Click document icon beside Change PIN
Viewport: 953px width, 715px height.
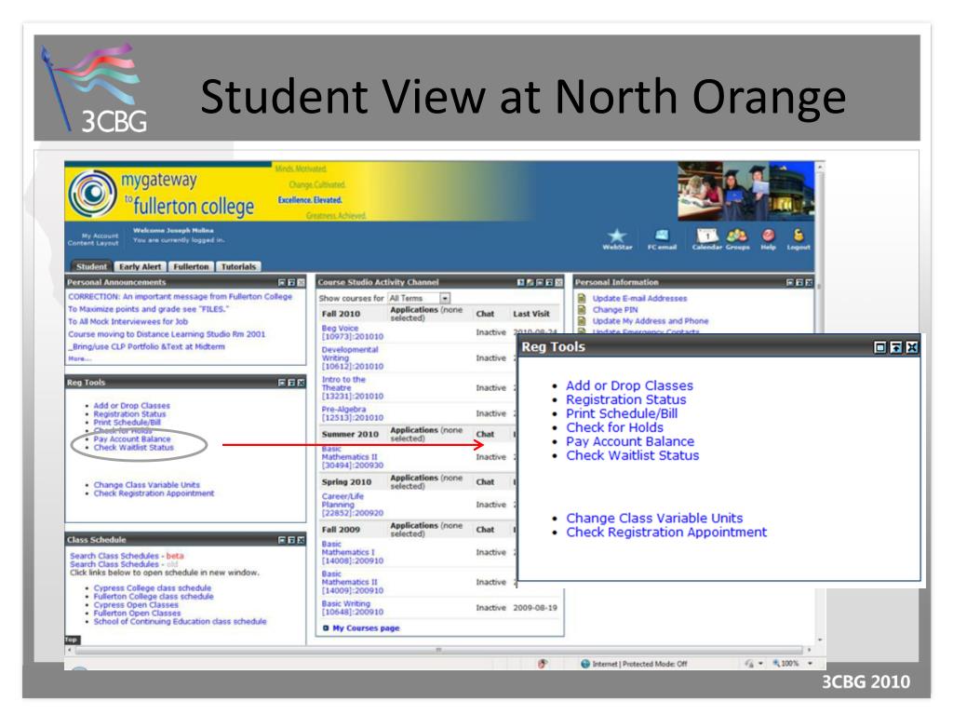tap(582, 309)
